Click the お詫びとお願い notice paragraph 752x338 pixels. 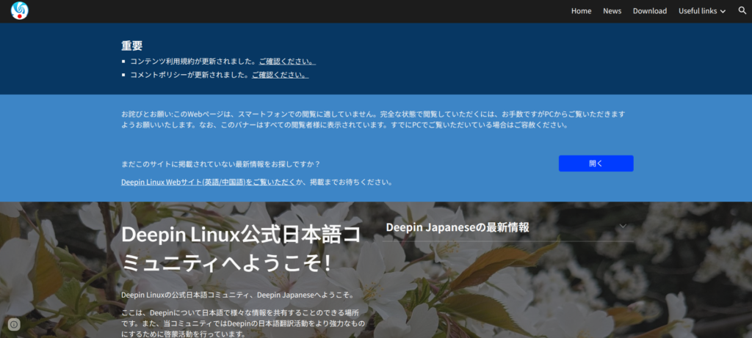coord(373,120)
